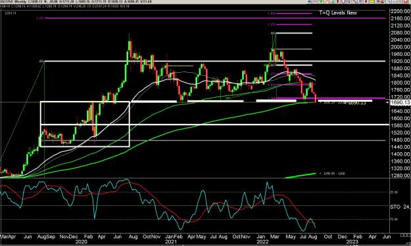Click the red X icon in the toolbar

click(x=406, y=1)
